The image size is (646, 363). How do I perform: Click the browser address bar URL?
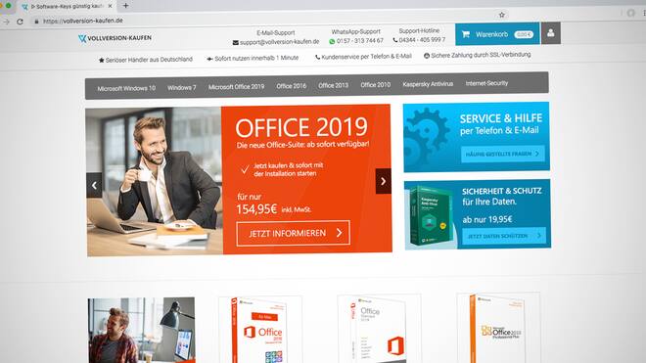click(83, 21)
